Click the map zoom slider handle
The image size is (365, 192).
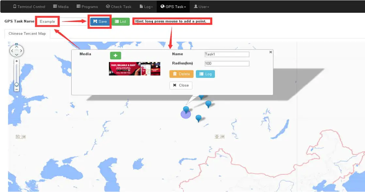point(17,84)
